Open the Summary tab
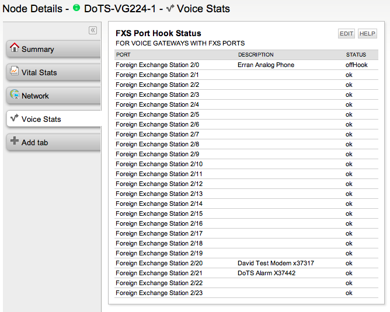Image resolution: width=390 pixels, height=312 pixels. pyautogui.click(x=38, y=50)
